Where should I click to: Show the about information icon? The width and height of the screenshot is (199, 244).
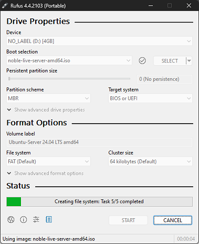(x=24, y=219)
